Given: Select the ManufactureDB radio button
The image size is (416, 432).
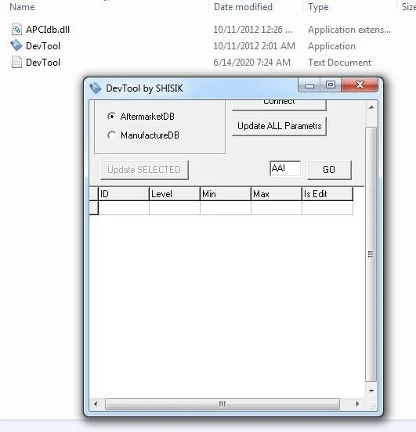Looking at the screenshot, I should 111,135.
